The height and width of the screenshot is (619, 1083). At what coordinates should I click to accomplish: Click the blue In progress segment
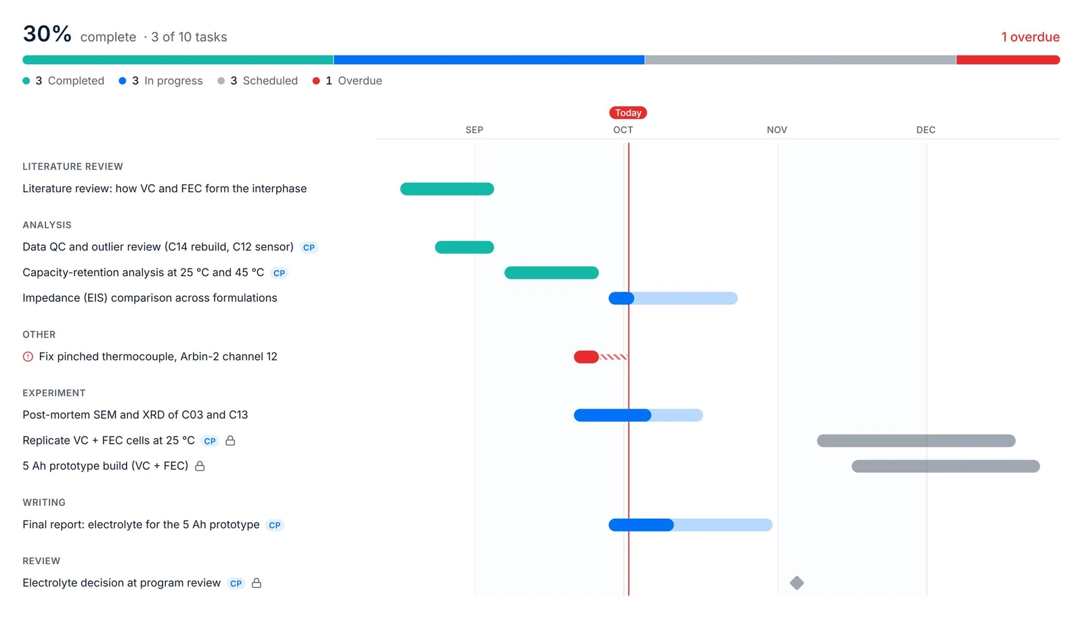click(489, 60)
